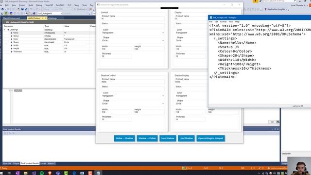Click the Load Shadow button
Image resolution: width=311 pixels, height=175 pixels.
point(186,138)
